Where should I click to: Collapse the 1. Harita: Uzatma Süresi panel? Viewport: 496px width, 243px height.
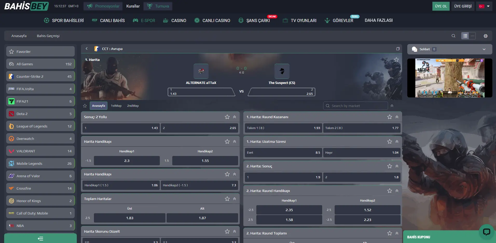coord(397,141)
